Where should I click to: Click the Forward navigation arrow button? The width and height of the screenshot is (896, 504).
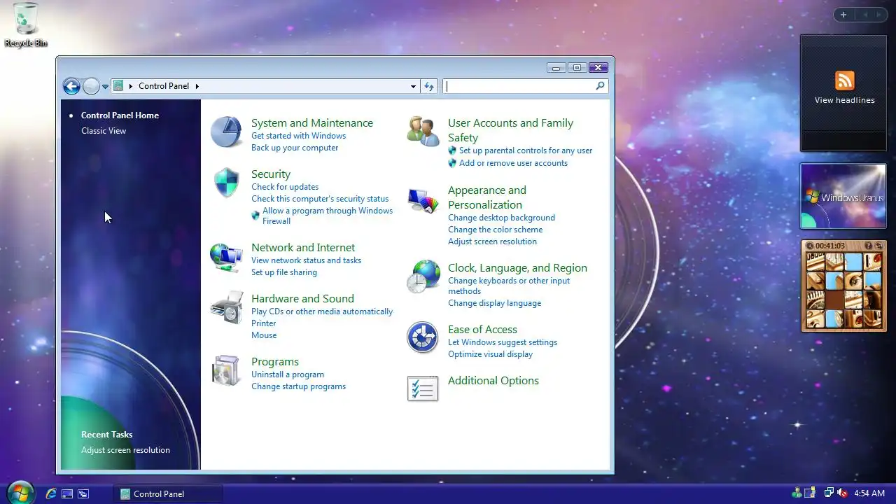tap(91, 86)
